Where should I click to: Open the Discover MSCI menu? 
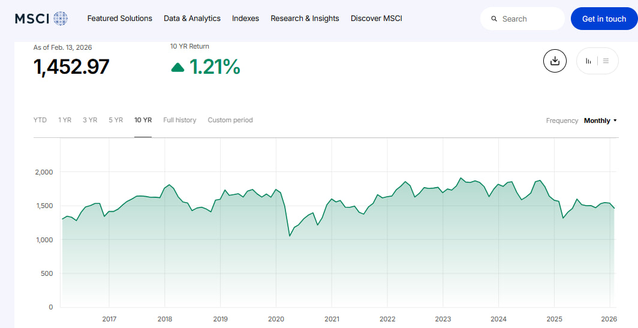376,19
